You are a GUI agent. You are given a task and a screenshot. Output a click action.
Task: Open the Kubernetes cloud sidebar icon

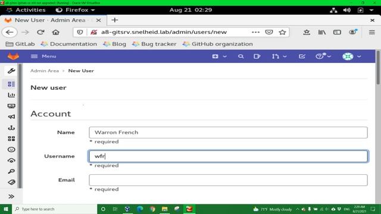11,160
